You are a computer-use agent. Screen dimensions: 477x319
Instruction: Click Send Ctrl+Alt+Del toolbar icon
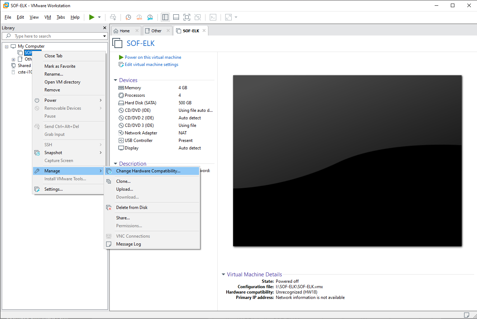[x=113, y=17]
